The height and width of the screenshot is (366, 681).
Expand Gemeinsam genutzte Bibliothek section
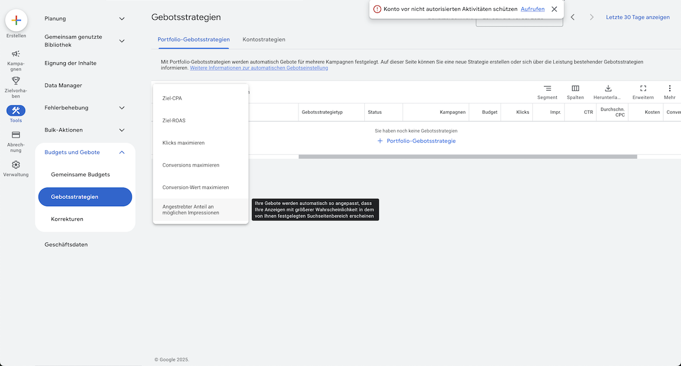point(122,41)
